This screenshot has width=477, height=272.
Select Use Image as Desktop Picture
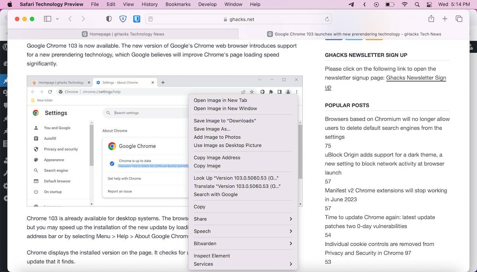coord(243,145)
